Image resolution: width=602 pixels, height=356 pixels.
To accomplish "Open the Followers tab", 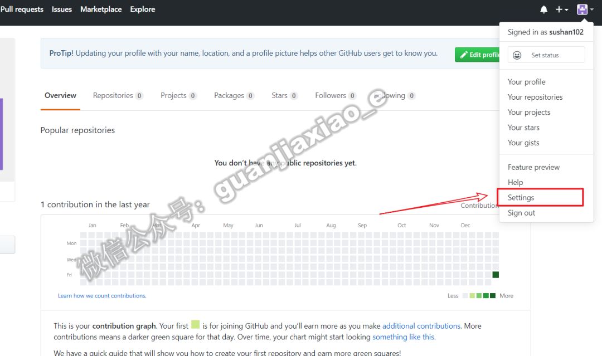I will click(x=336, y=95).
